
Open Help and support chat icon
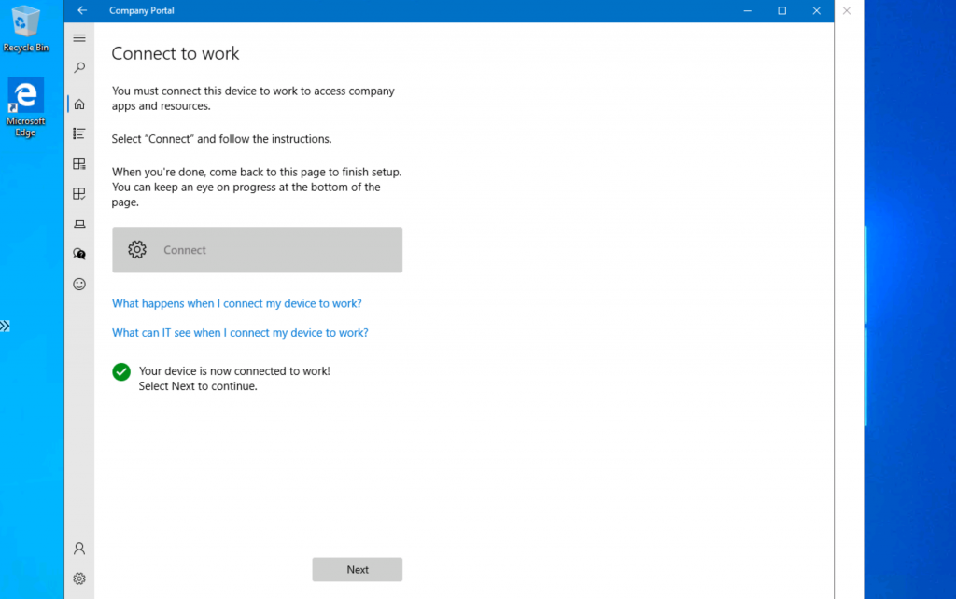coord(79,254)
